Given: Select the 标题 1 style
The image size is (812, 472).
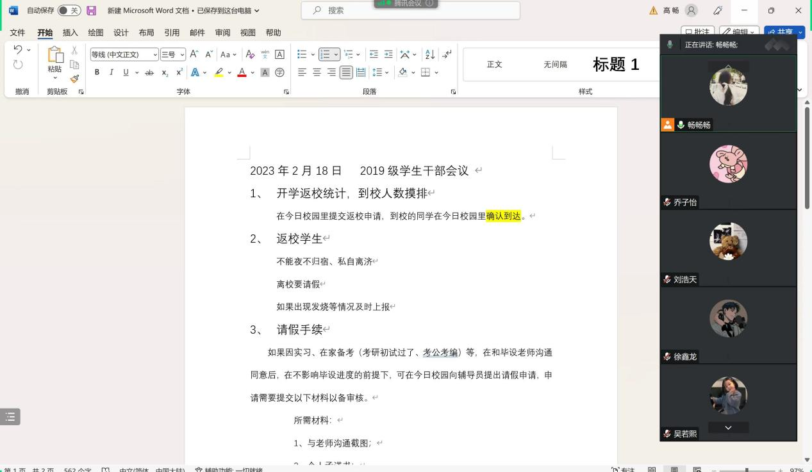Looking at the screenshot, I should tap(615, 64).
